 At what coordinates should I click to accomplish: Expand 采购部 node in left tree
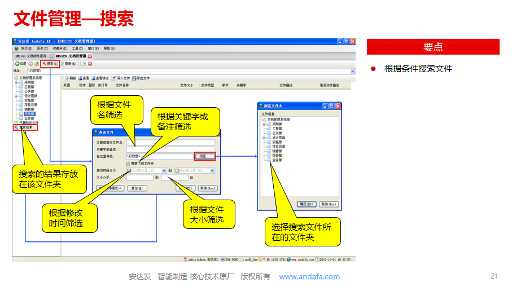point(16,82)
